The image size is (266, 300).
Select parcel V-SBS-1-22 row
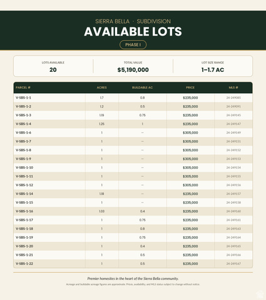click(133, 264)
